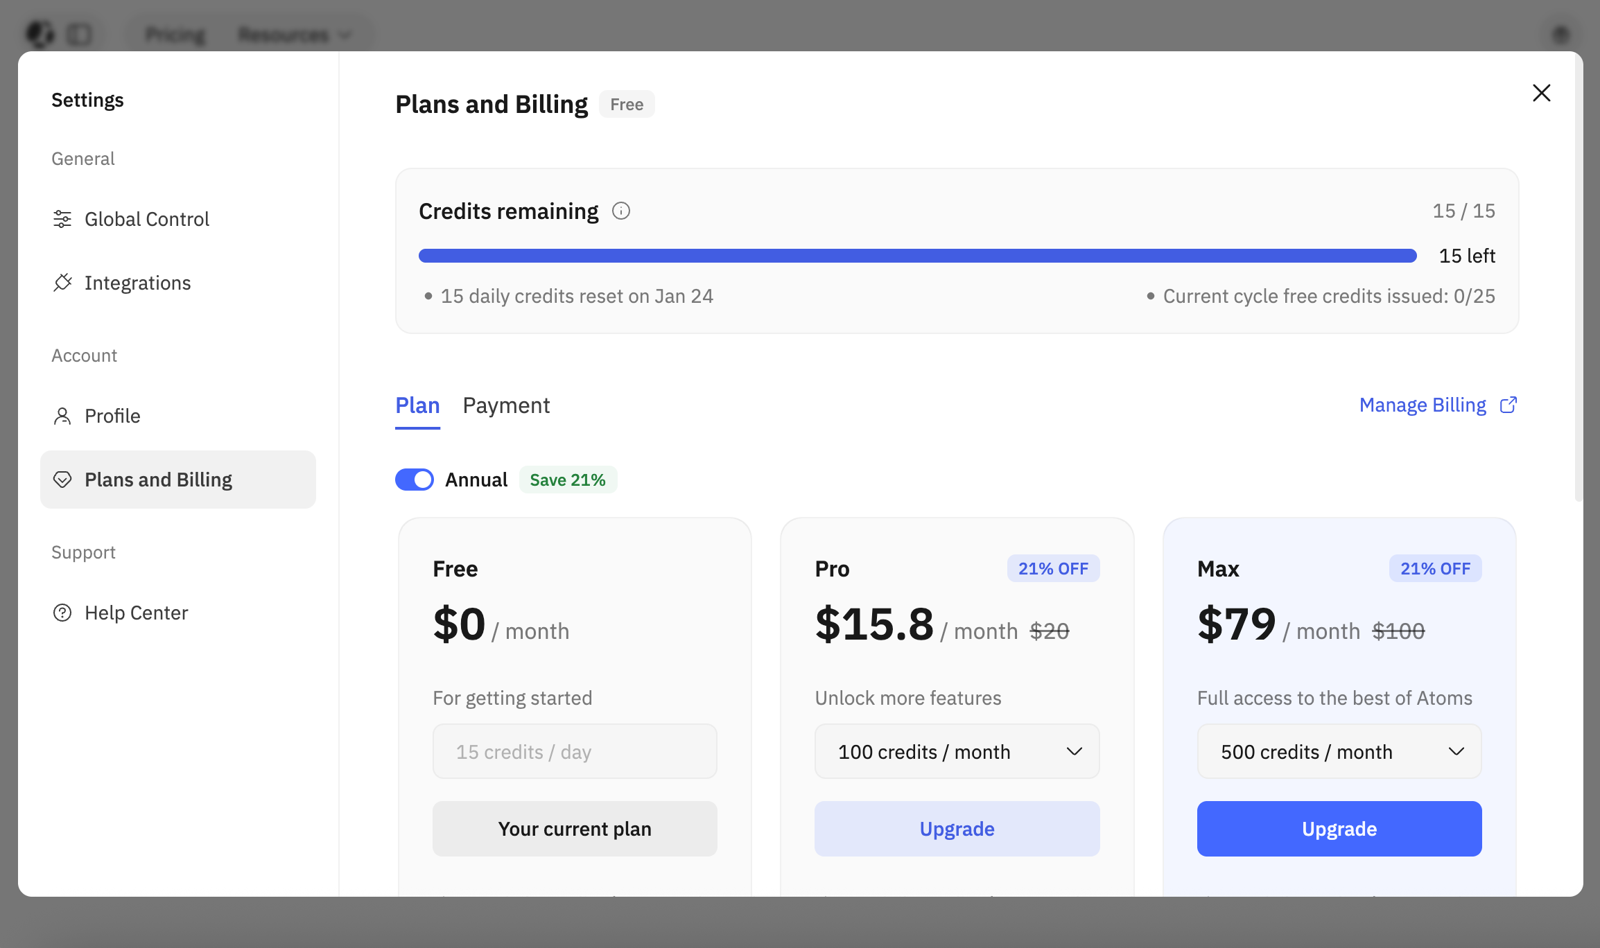Click the Credits remaining info icon
The image size is (1600, 948).
pos(621,211)
